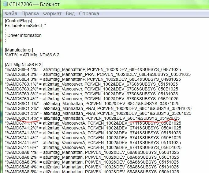Click the %AMD6760.1% Vancouver line
Viewport: 209px width, 173px height.
point(91,84)
